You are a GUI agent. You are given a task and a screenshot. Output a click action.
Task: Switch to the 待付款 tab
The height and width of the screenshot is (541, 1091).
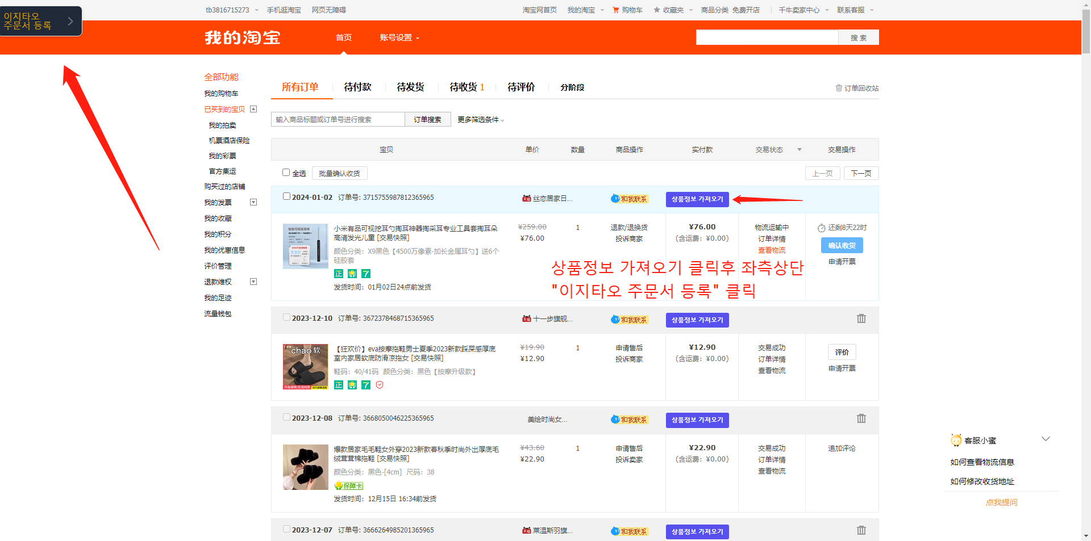pyautogui.click(x=357, y=87)
